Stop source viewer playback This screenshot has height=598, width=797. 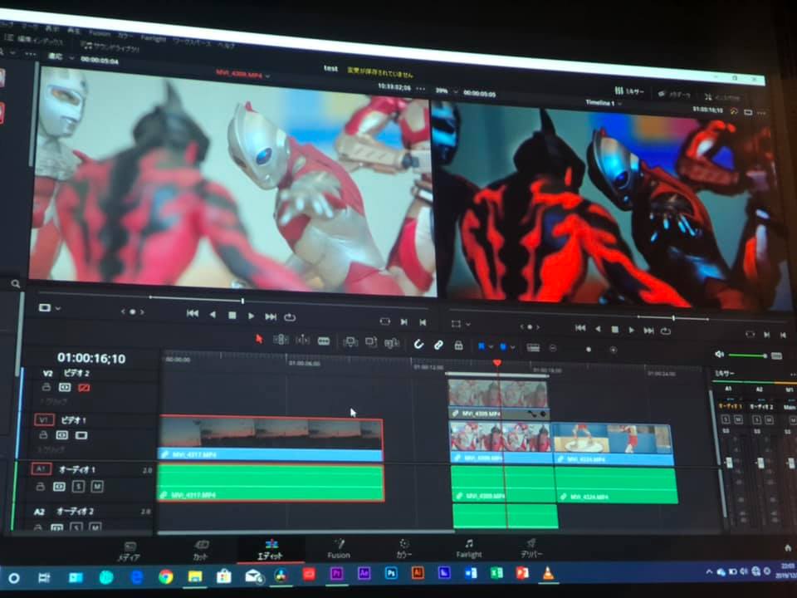pyautogui.click(x=232, y=316)
